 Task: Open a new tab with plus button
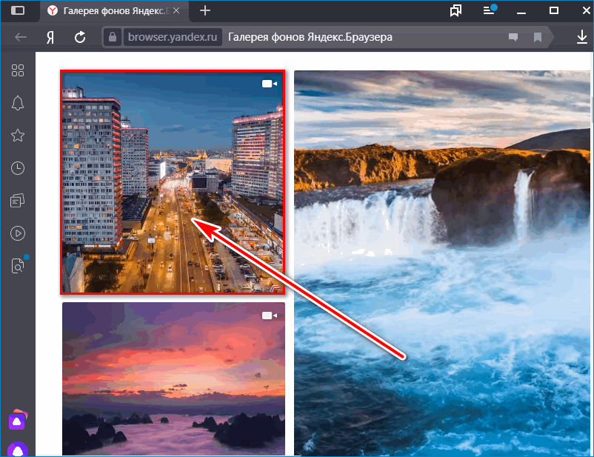point(205,10)
